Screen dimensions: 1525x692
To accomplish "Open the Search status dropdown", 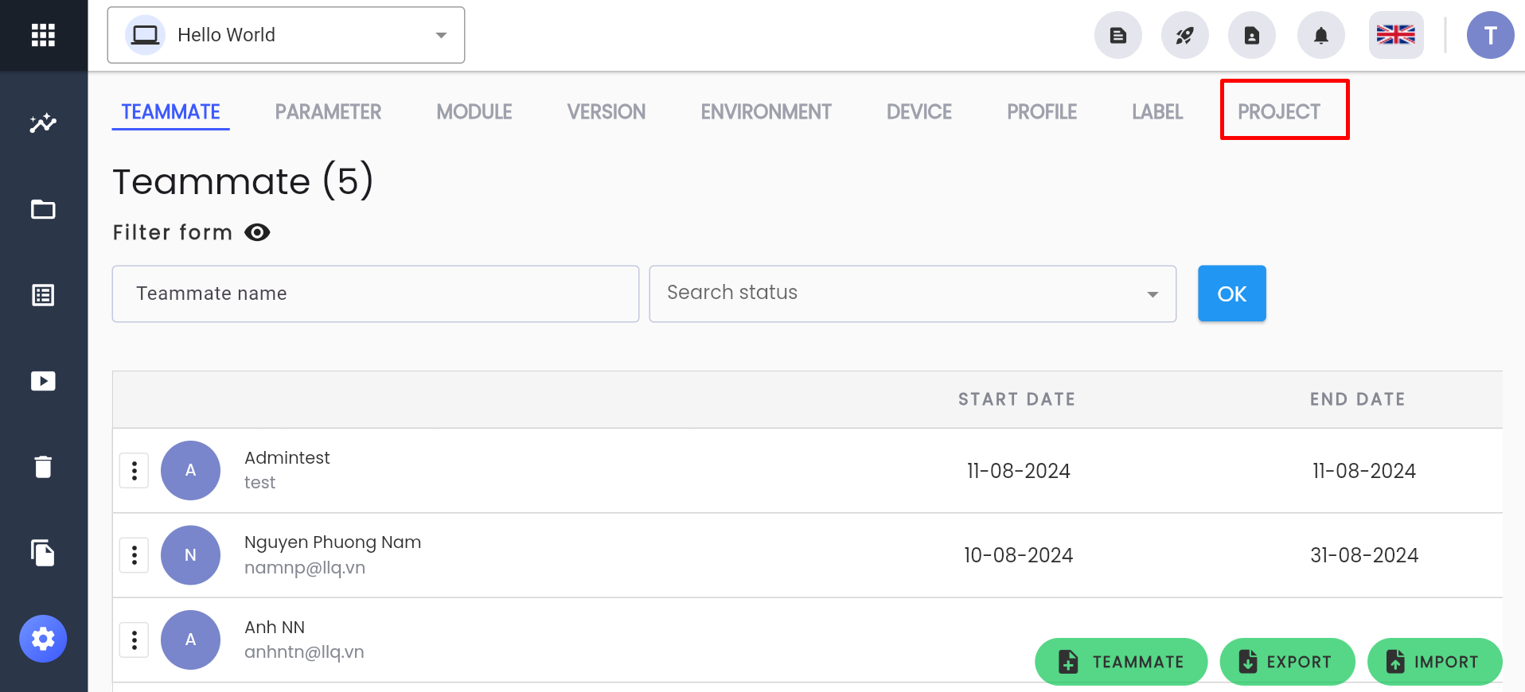I will 913,294.
